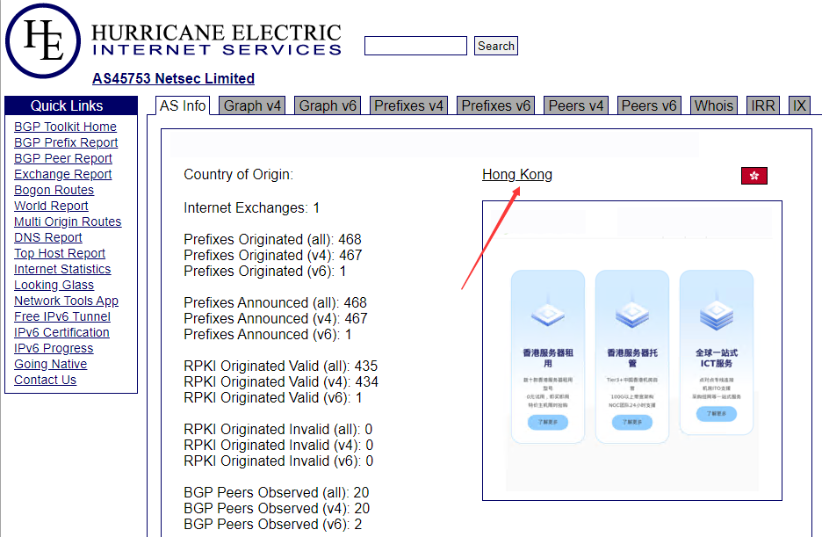Click RPKI Originated Valid (all): 435 text

(x=281, y=366)
